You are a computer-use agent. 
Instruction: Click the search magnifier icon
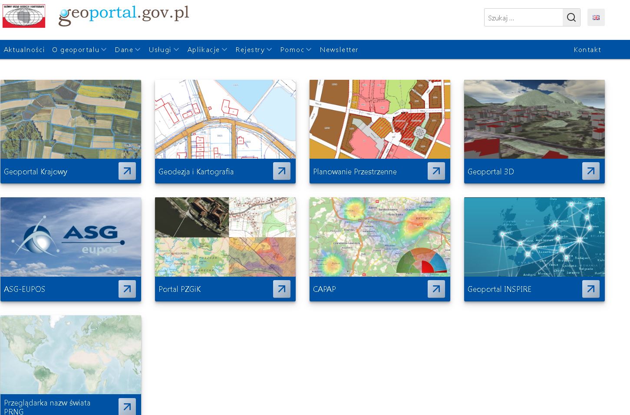571,17
